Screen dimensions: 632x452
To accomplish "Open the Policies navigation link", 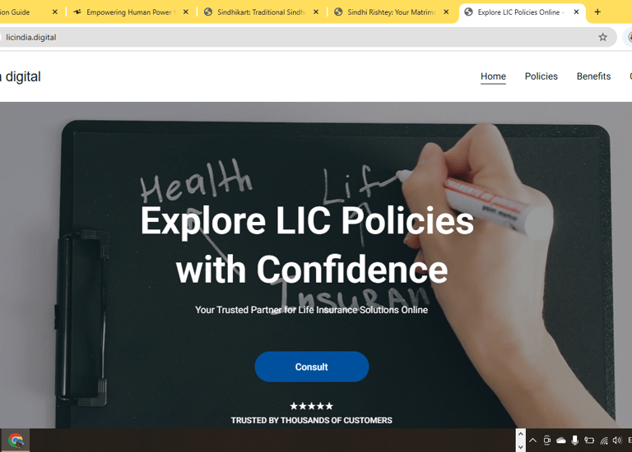I will tap(541, 76).
